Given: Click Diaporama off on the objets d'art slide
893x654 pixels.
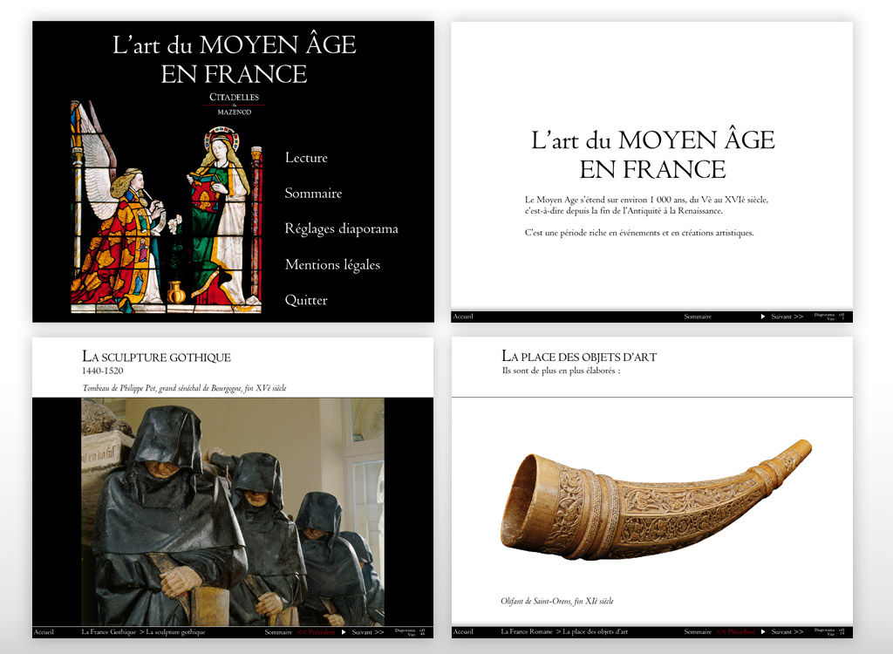Looking at the screenshot, I should coord(829,632).
